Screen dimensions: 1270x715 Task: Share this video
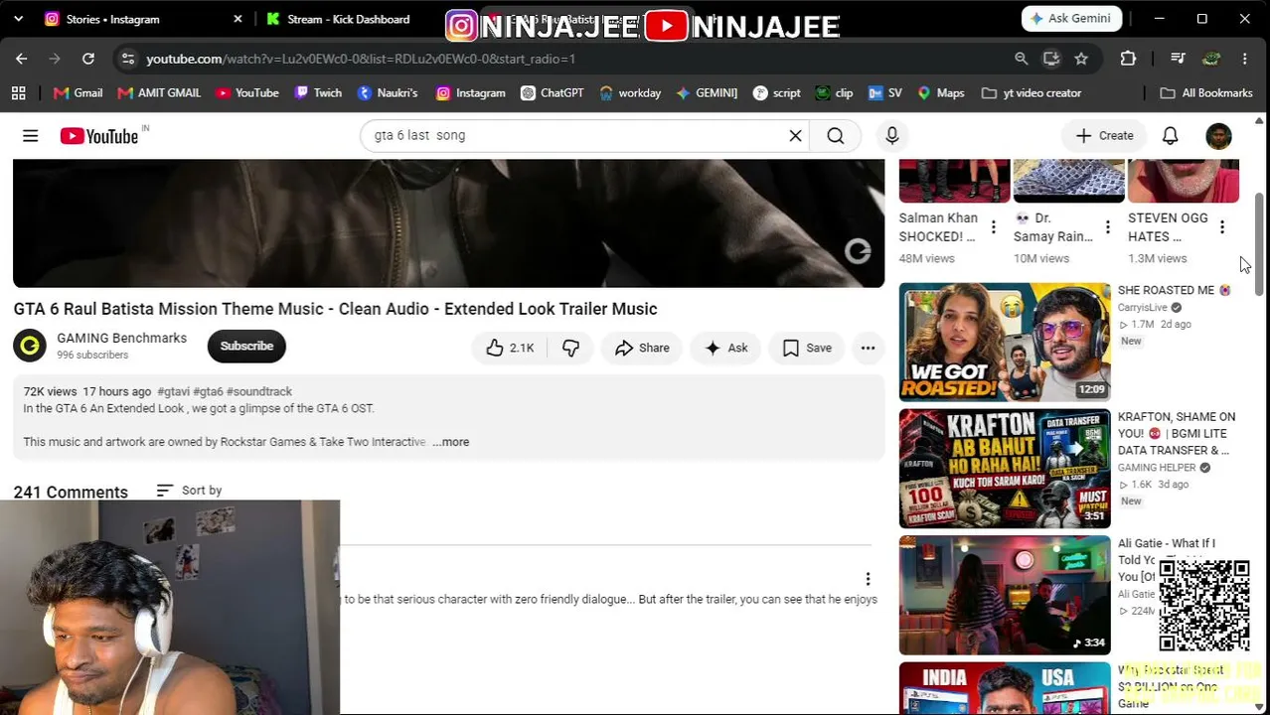[641, 348]
